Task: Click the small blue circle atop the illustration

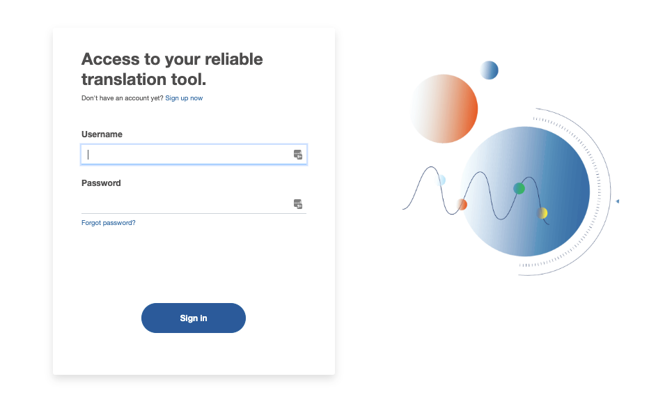Action: point(489,70)
